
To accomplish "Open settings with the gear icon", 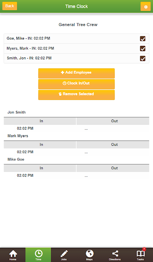I will coord(146,7).
